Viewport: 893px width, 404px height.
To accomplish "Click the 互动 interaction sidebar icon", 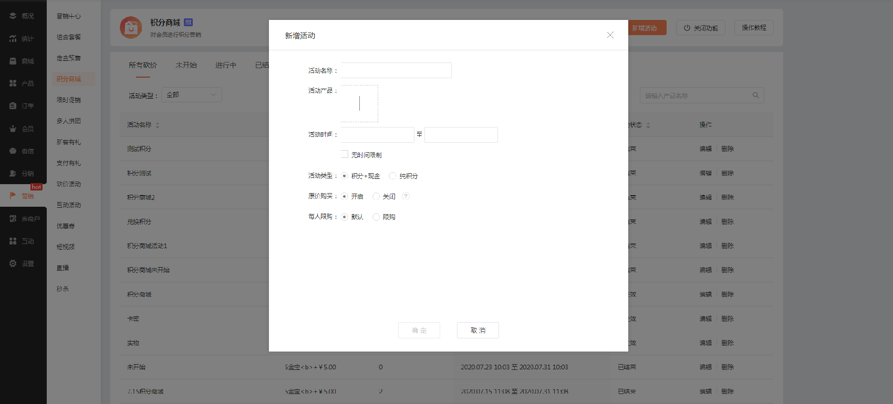I will point(13,241).
